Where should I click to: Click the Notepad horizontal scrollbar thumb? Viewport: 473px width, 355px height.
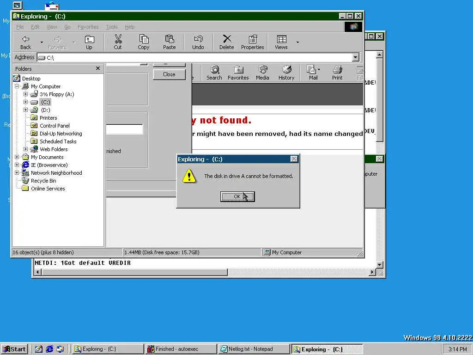(x=135, y=272)
